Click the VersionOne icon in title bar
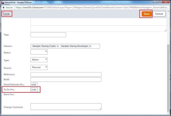This screenshot has height=116, width=171. (3, 2)
